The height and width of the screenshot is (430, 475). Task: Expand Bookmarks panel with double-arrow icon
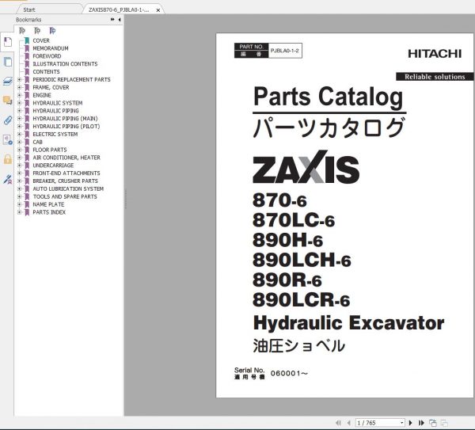click(112, 19)
